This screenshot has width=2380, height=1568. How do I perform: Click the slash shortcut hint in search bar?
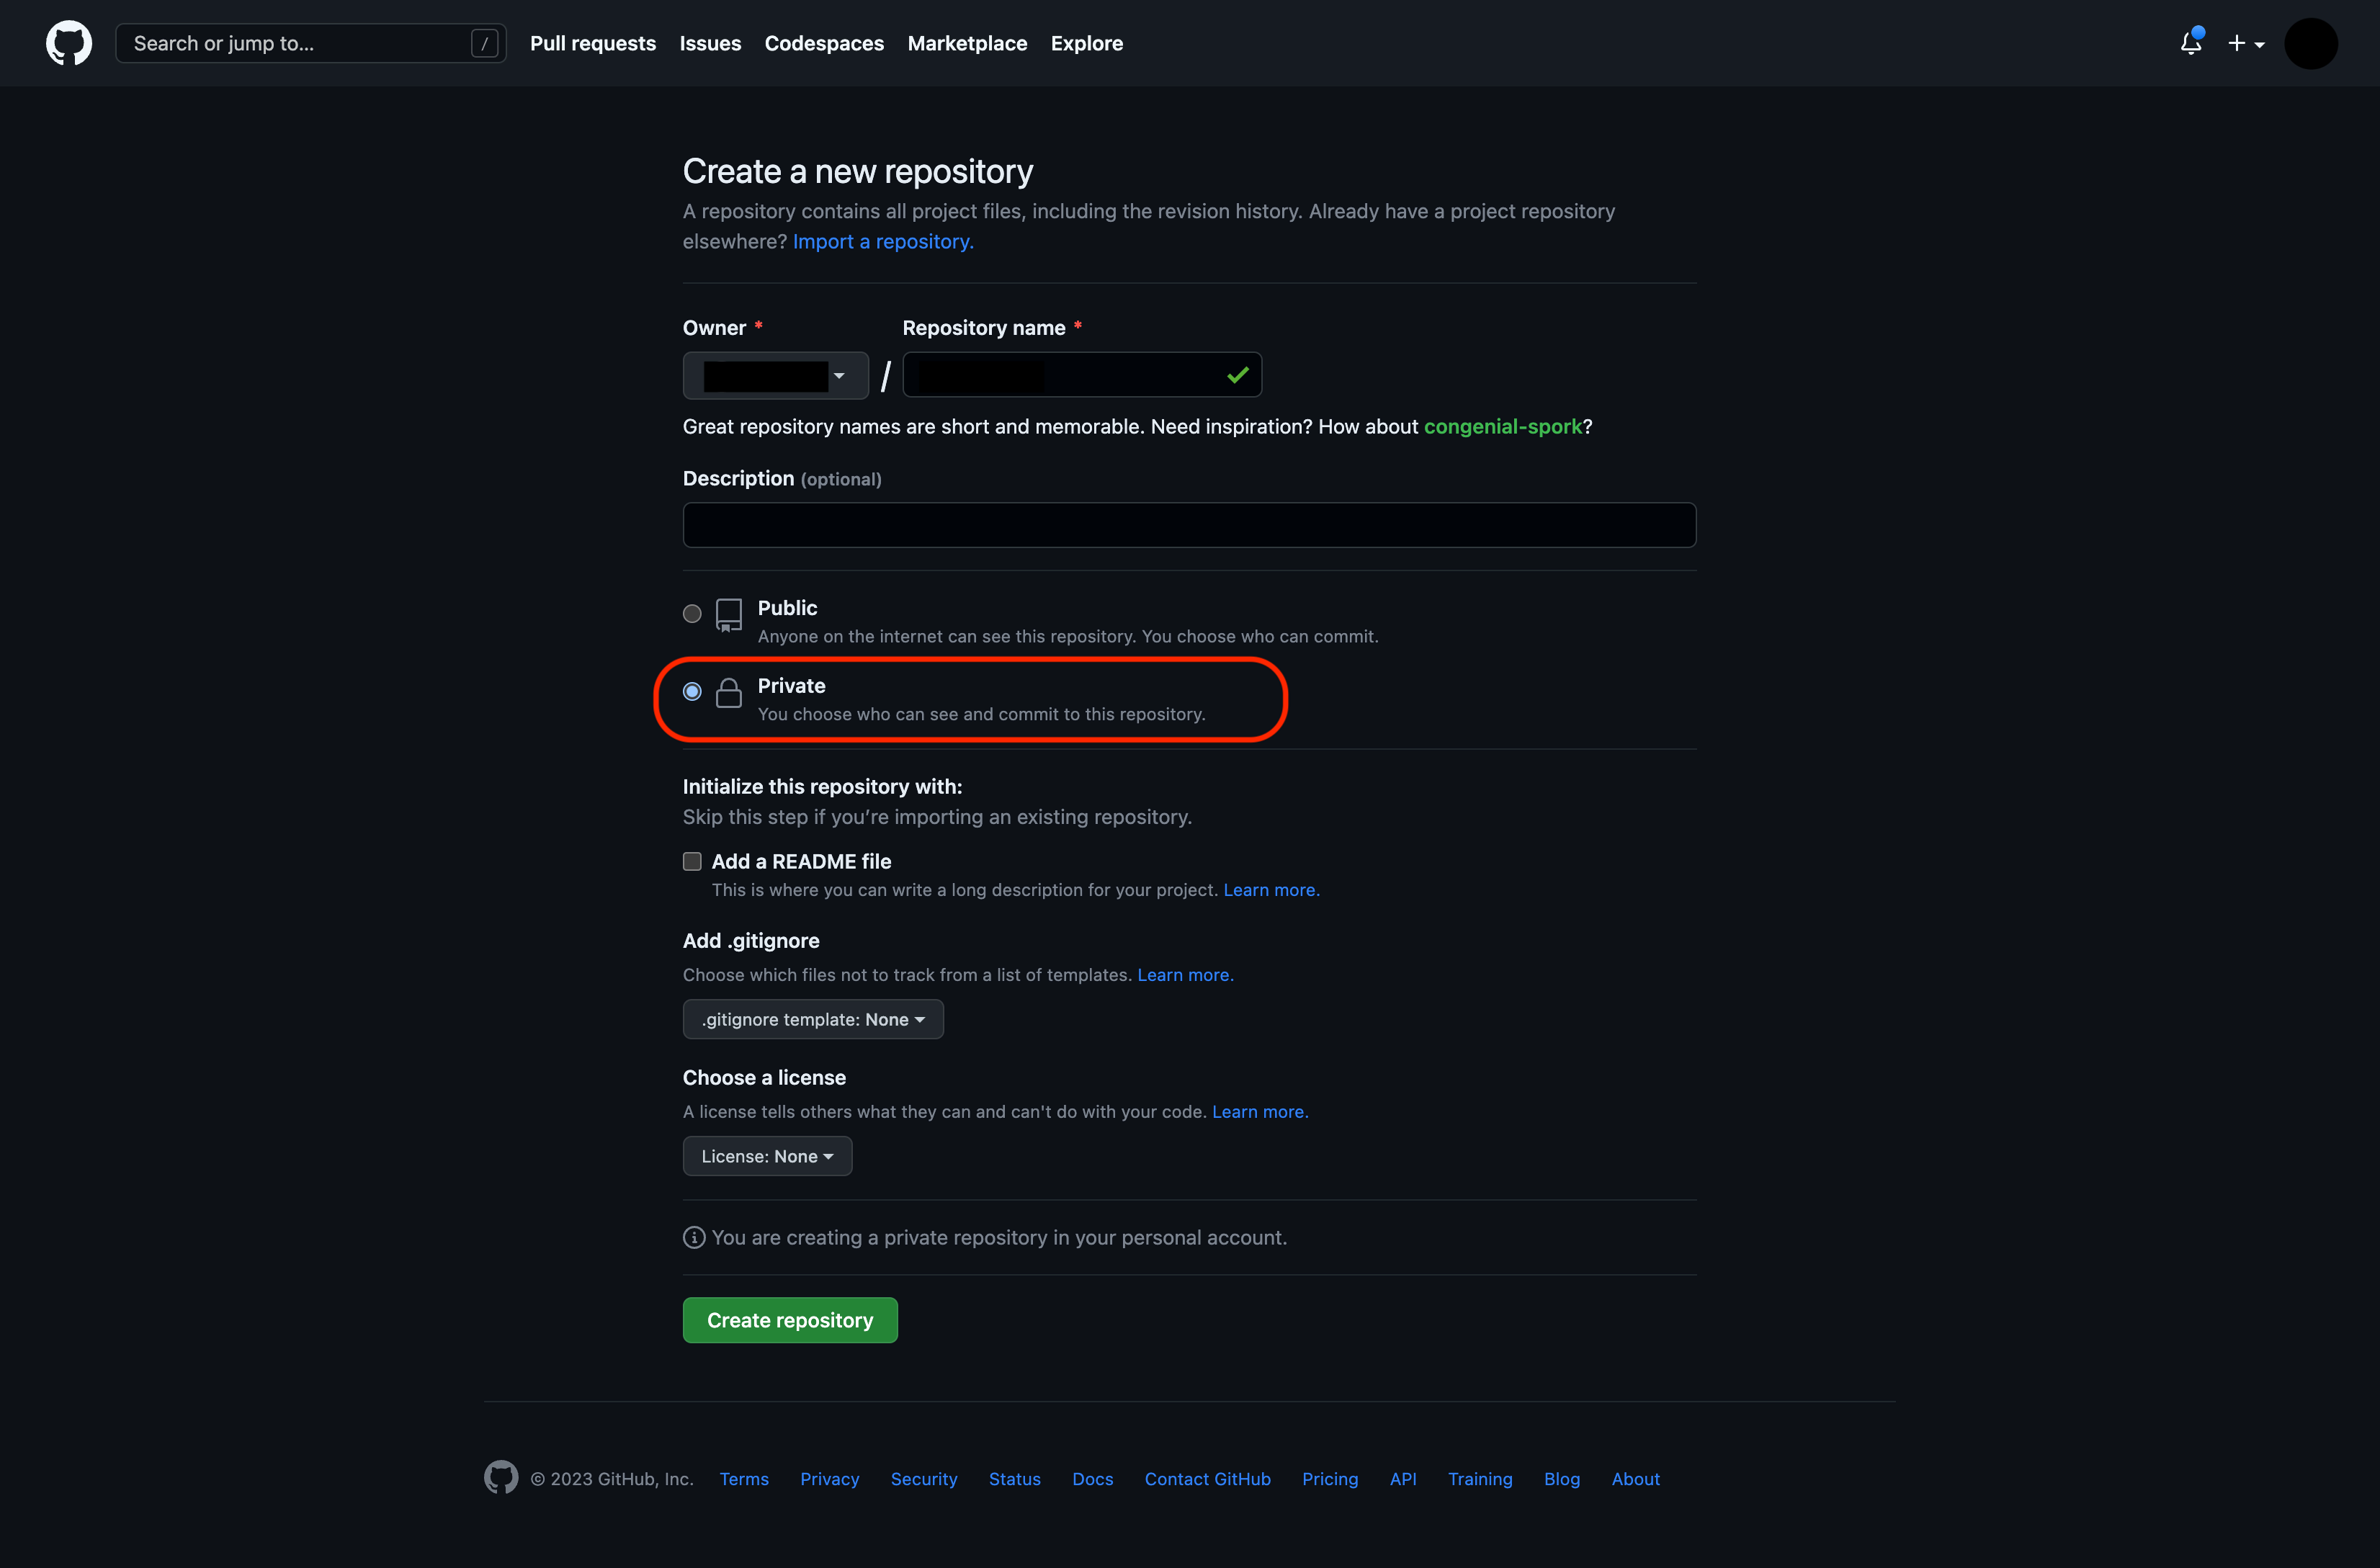pyautogui.click(x=484, y=43)
